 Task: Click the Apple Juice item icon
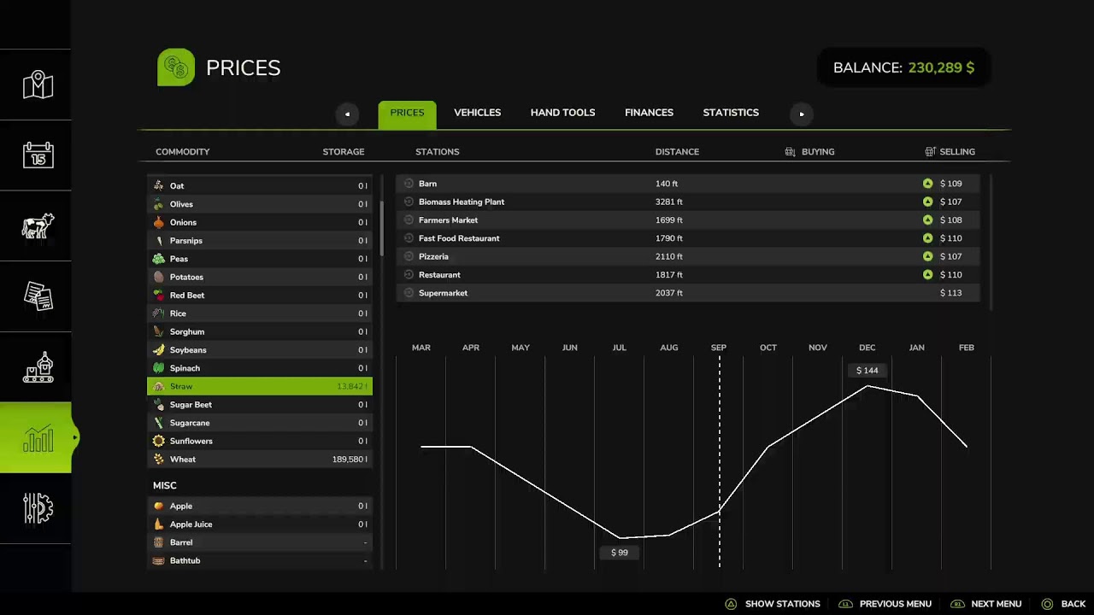pos(158,524)
